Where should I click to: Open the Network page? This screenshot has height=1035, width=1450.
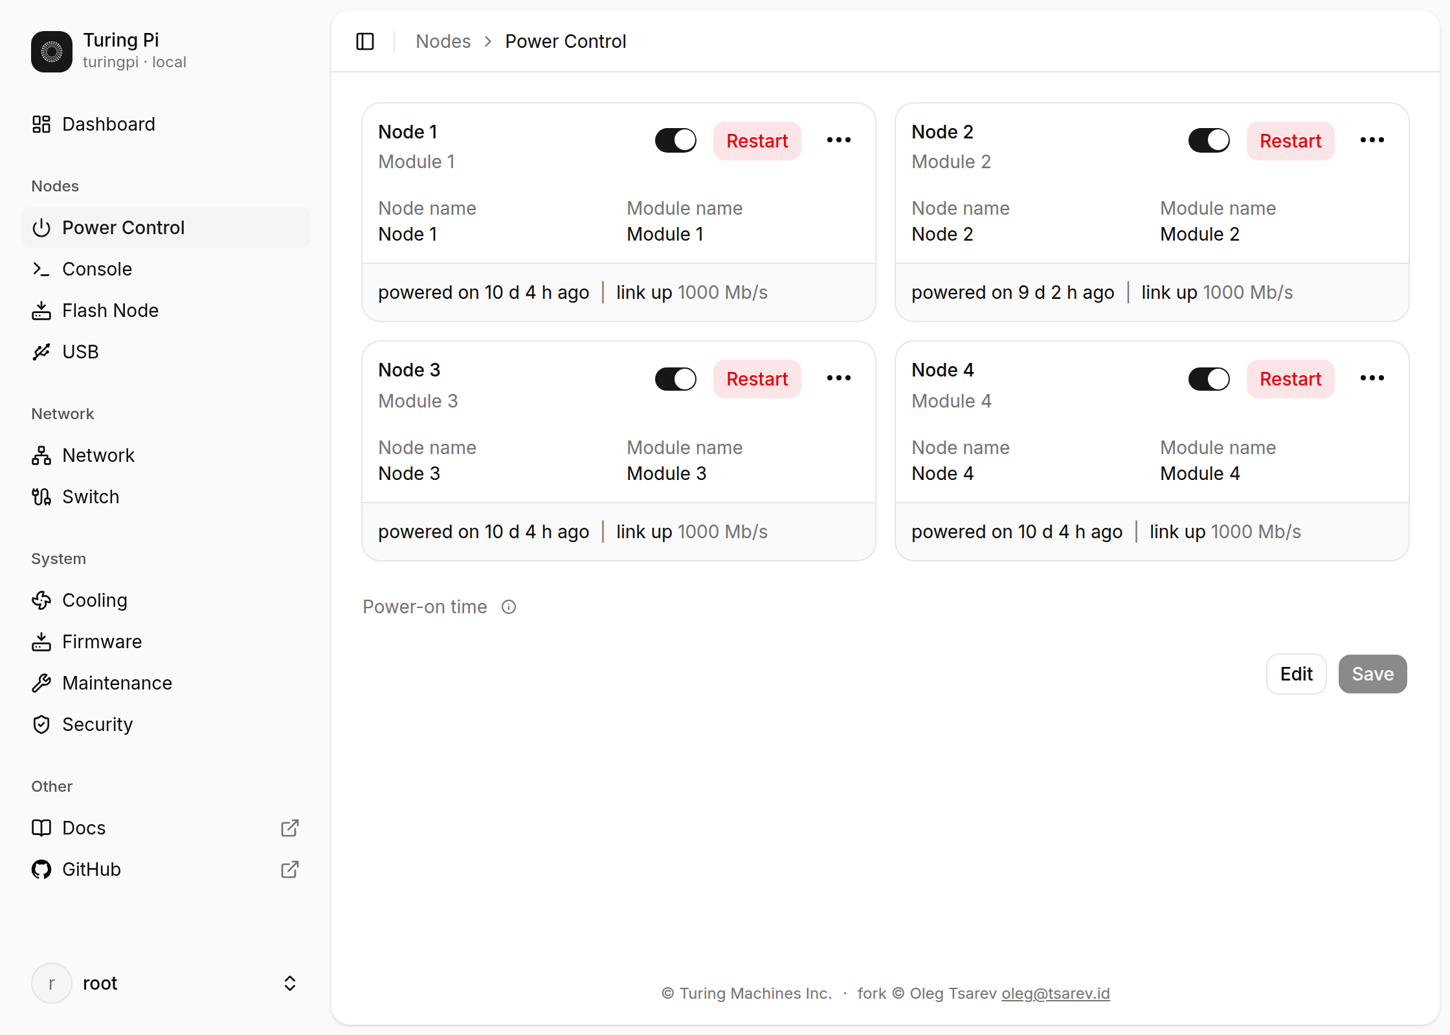pos(166,455)
